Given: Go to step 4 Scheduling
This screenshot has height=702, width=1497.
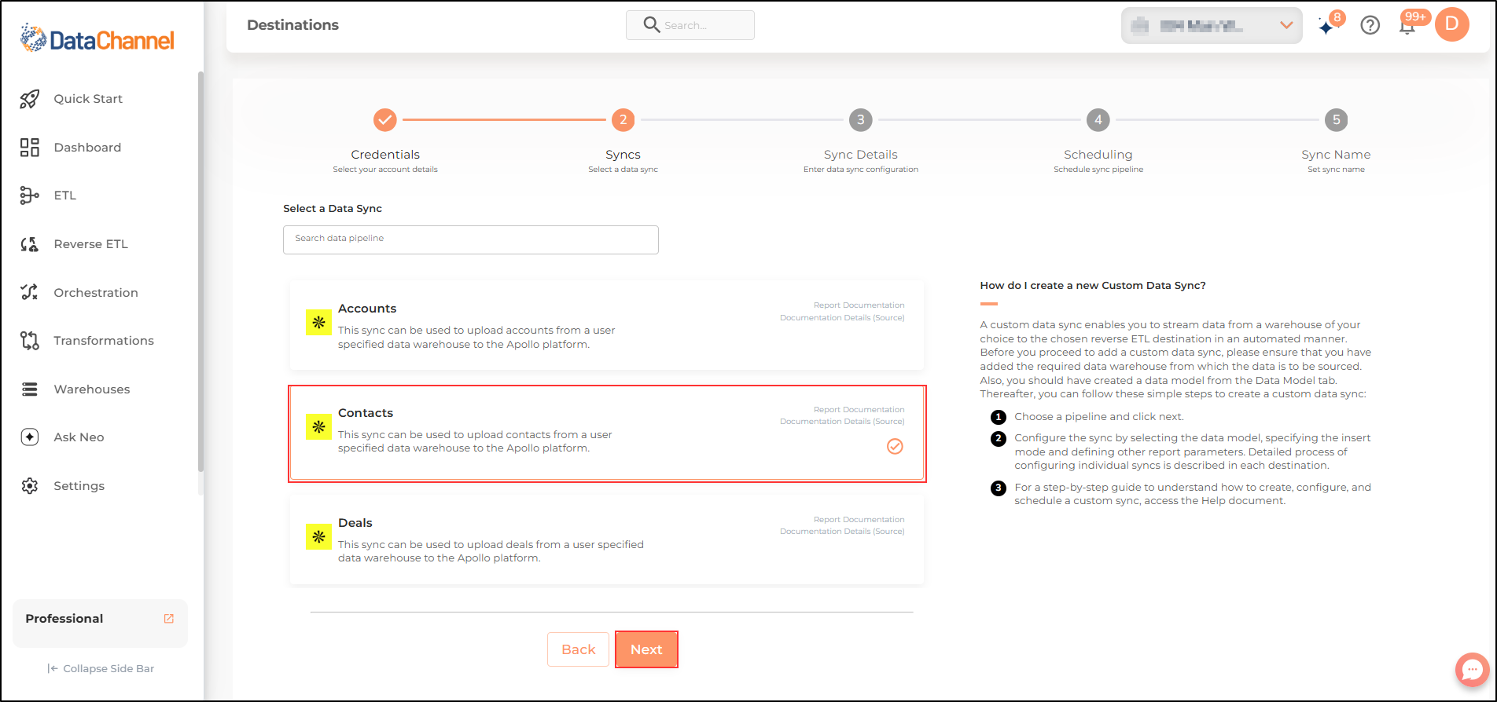Looking at the screenshot, I should tap(1098, 120).
